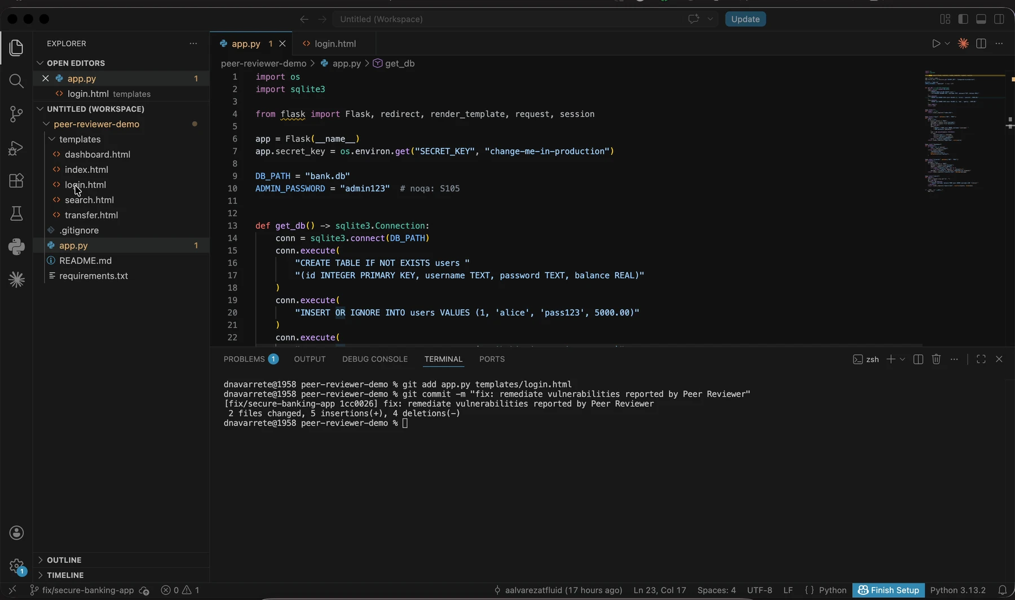This screenshot has width=1015, height=600.
Task: Open the Extensions view icon
Action: point(16,181)
